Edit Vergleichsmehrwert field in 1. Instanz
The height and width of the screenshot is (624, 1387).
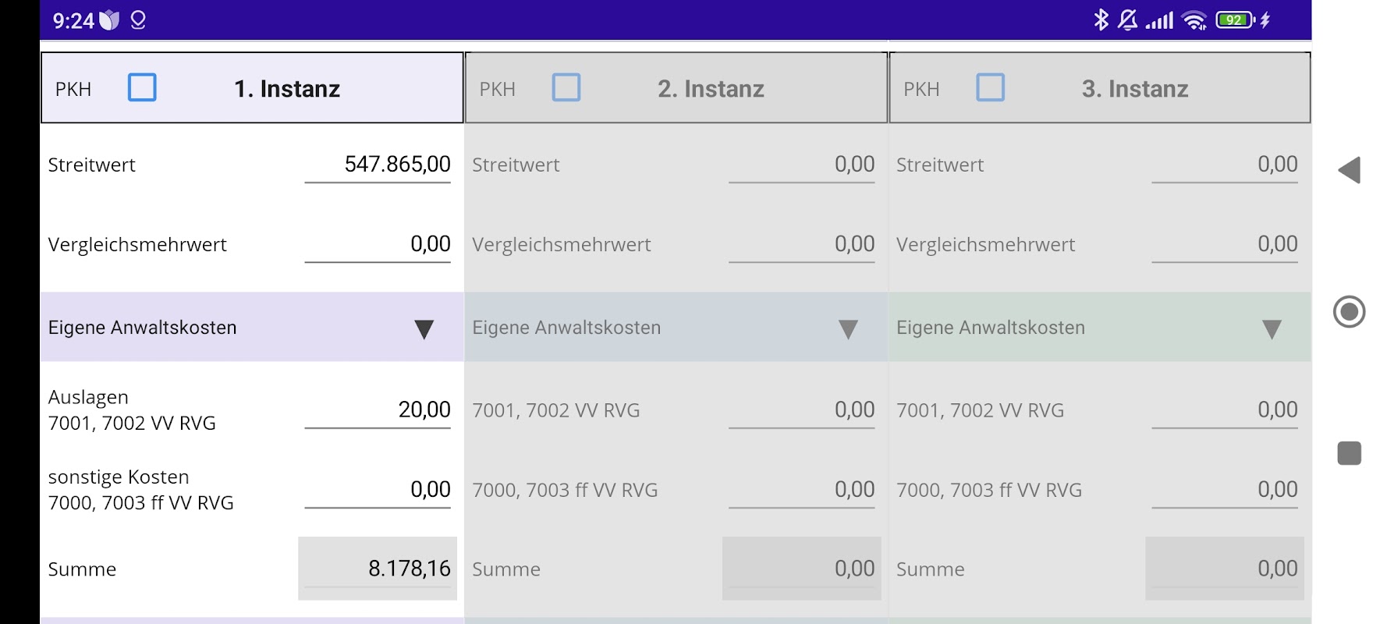pyautogui.click(x=378, y=244)
